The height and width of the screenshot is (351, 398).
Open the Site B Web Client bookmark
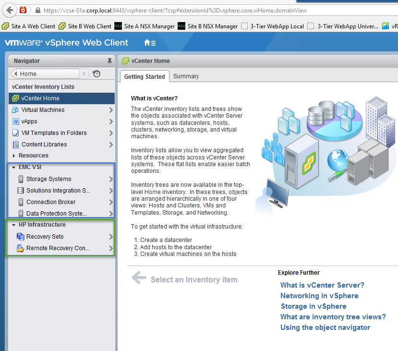pos(85,26)
